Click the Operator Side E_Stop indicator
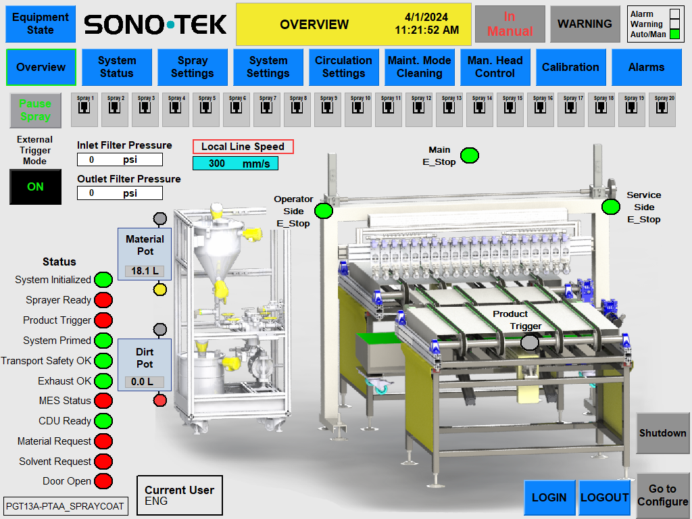Screen dimensions: 692x519 (x=324, y=211)
